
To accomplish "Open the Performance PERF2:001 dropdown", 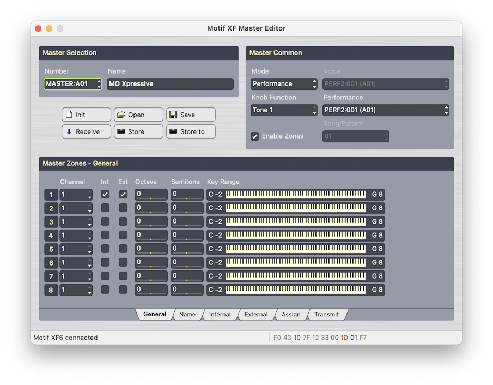I will pos(386,110).
